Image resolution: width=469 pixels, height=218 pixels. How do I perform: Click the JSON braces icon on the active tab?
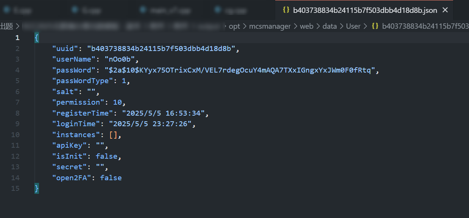[286, 10]
